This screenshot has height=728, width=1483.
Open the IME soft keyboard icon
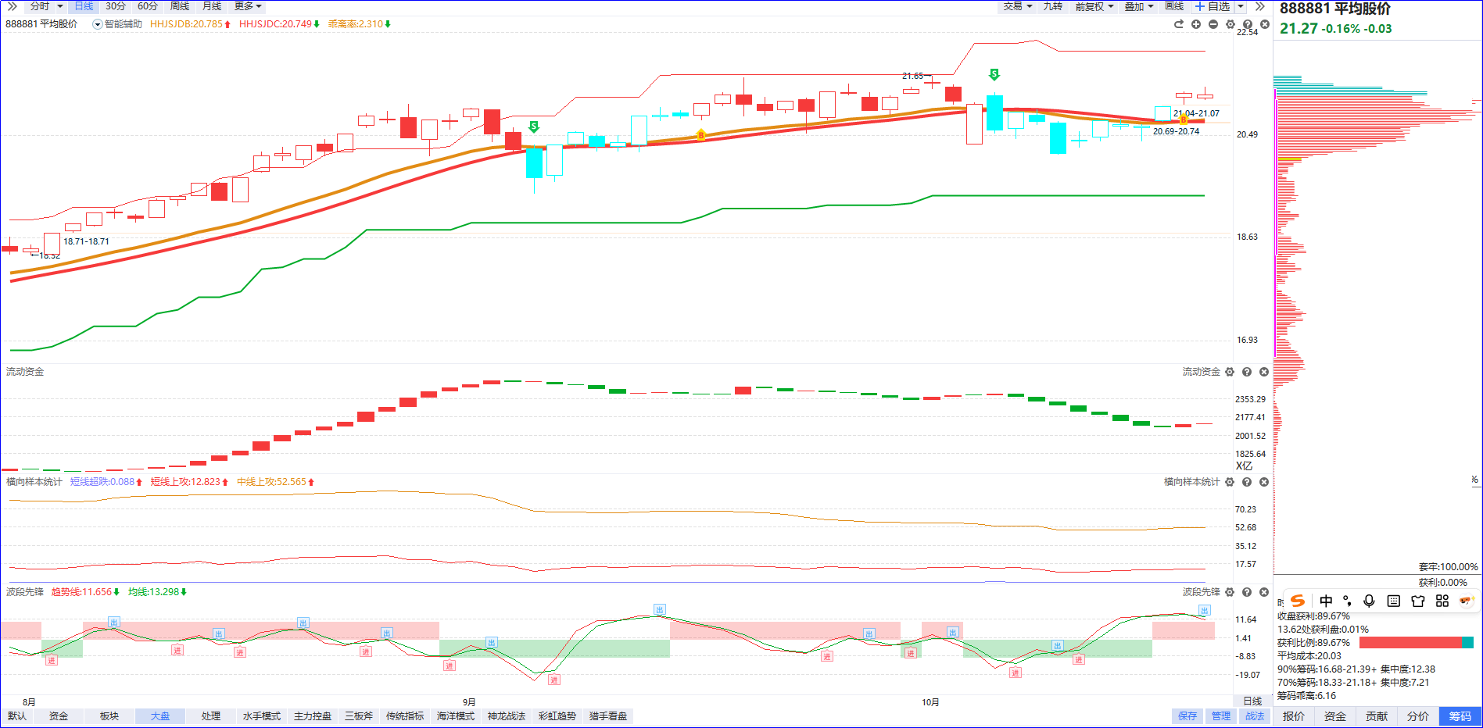(x=1393, y=601)
